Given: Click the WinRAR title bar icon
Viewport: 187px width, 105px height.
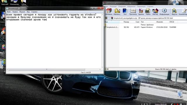Looking at the screenshot, I should tap(105, 3).
